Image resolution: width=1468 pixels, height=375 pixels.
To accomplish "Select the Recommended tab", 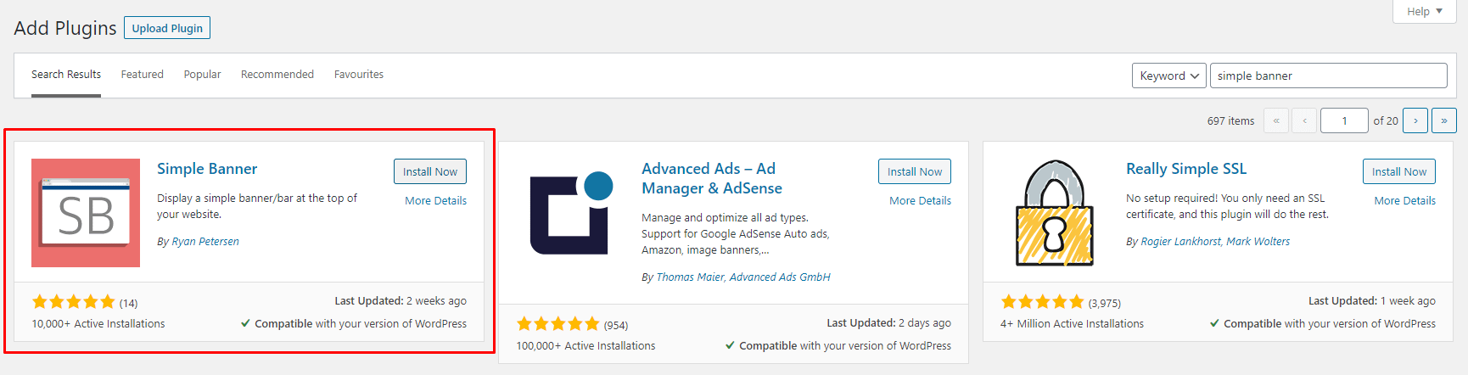I will pyautogui.click(x=277, y=75).
